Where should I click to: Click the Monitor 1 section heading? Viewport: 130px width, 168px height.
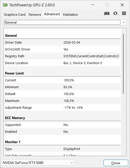pyautogui.click(x=13, y=142)
